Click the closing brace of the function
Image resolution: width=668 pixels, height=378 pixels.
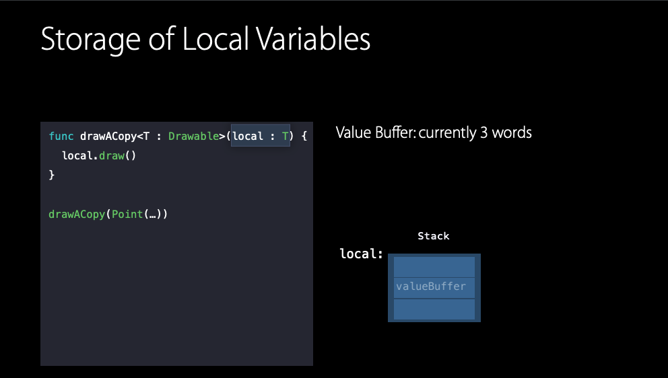52,174
